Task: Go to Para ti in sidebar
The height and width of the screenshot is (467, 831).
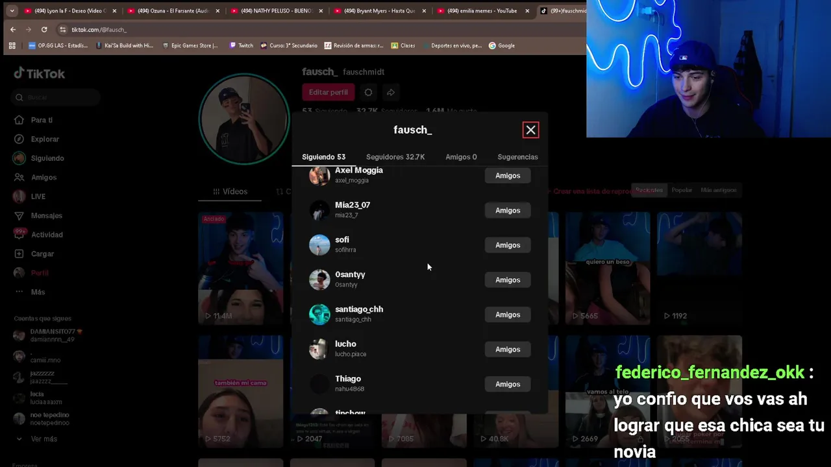Action: tap(42, 120)
